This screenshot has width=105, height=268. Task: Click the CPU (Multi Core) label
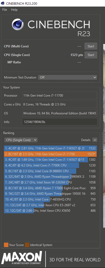[16, 46]
